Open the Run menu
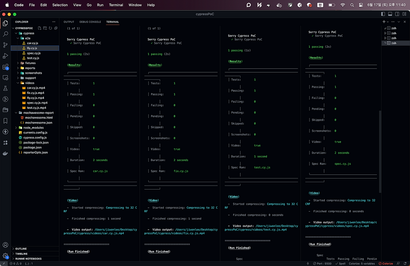 [100, 5]
